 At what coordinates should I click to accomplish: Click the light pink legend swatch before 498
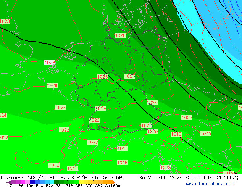(27, 182)
